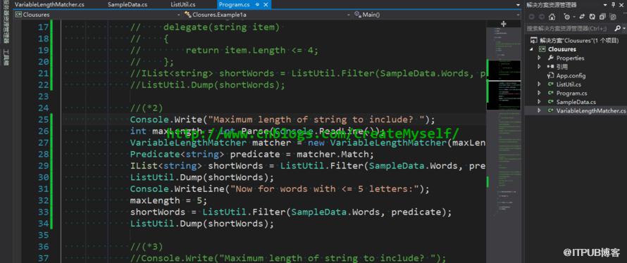The height and width of the screenshot is (263, 627).
Task: Click the split editor handle above scrollbar
Action: coord(504,23)
